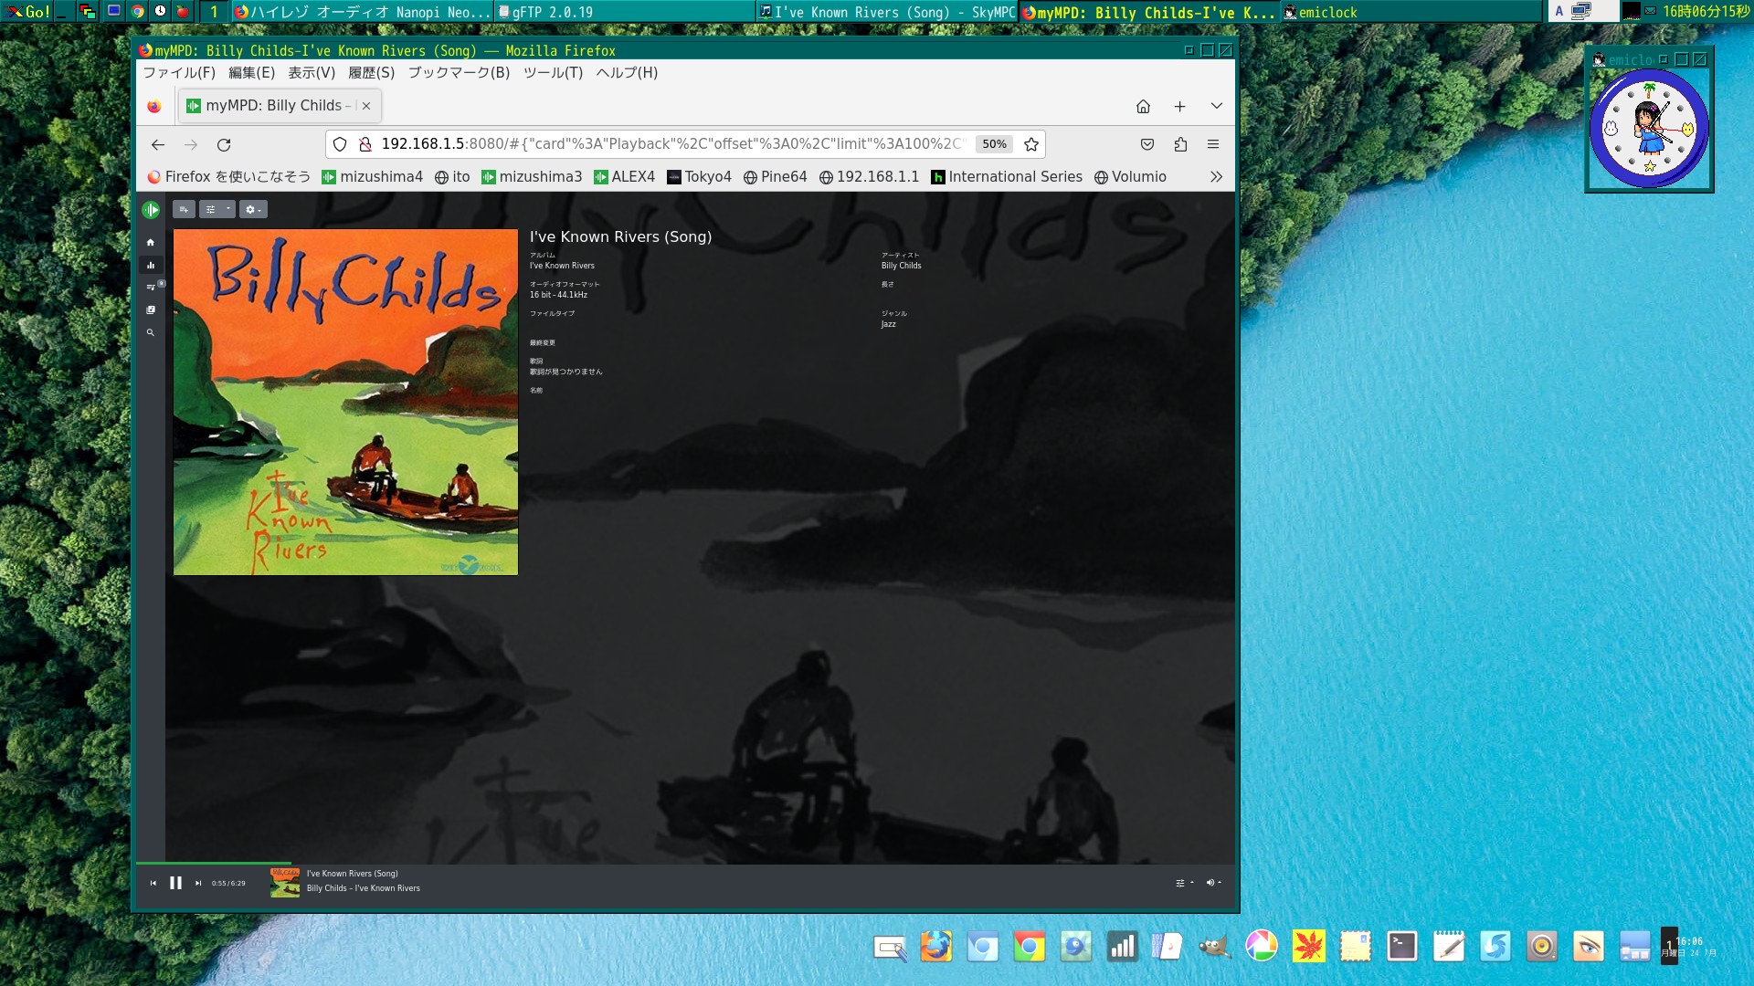The width and height of the screenshot is (1754, 986).
Task: Go to the previous track
Action: 153,884
